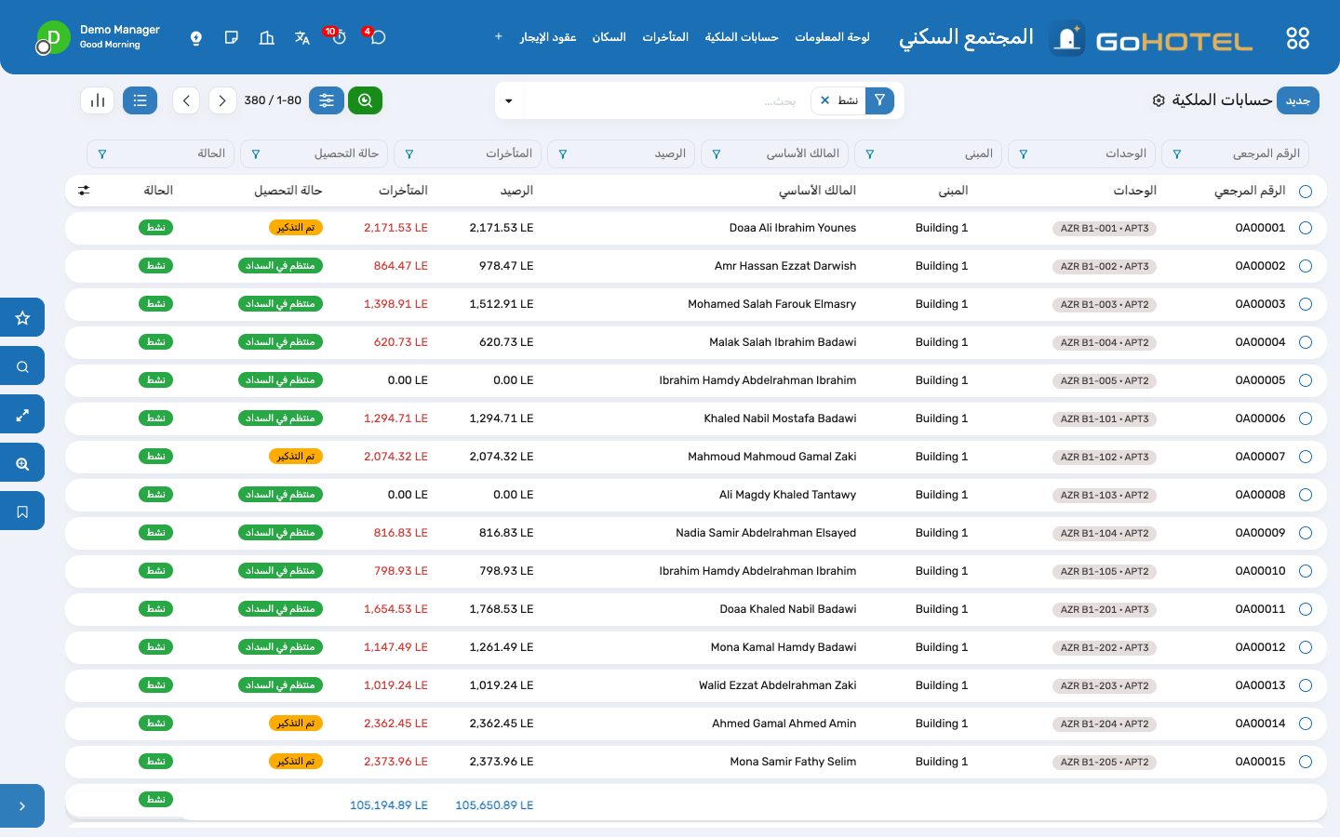This screenshot has width=1340, height=837.
Task: Open the Doaa Ali Ibrahim Younes record row
Action: [696, 228]
